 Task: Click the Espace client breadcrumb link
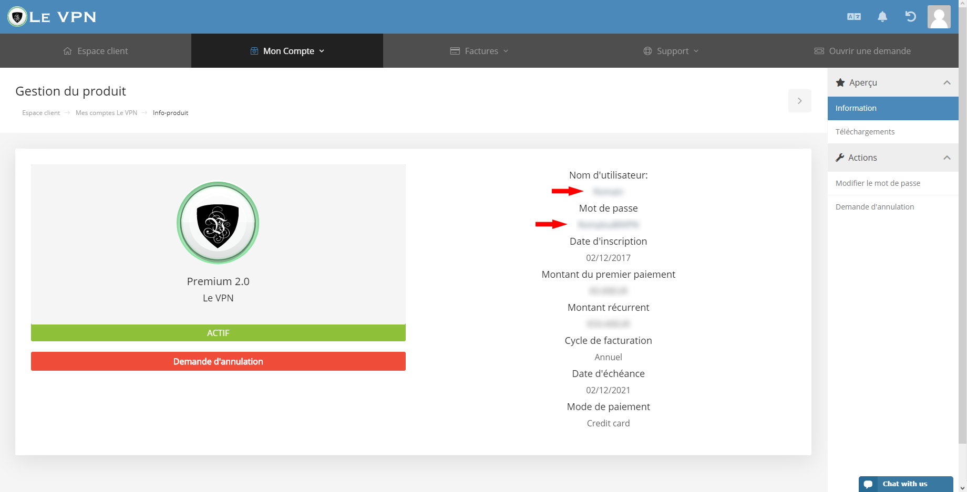click(41, 113)
